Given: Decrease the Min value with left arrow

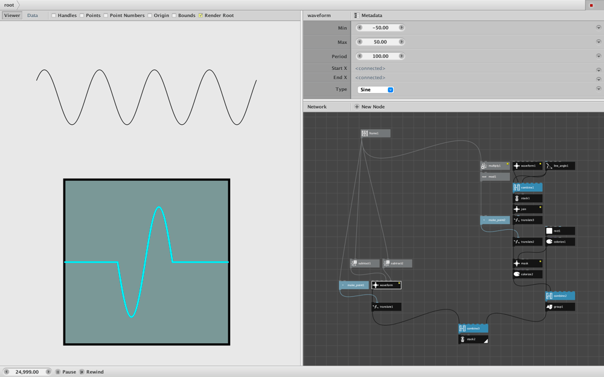Looking at the screenshot, I should point(359,28).
